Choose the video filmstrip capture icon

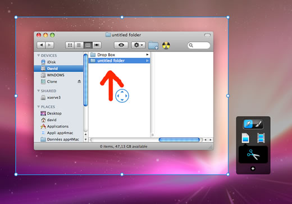point(261,138)
